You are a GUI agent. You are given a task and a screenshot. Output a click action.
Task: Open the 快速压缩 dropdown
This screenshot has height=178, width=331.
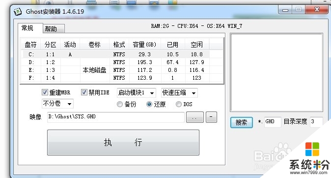click(179, 93)
